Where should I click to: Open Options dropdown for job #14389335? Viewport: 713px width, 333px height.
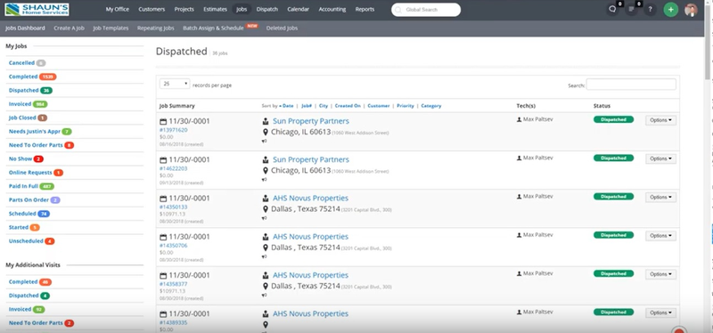click(x=660, y=313)
